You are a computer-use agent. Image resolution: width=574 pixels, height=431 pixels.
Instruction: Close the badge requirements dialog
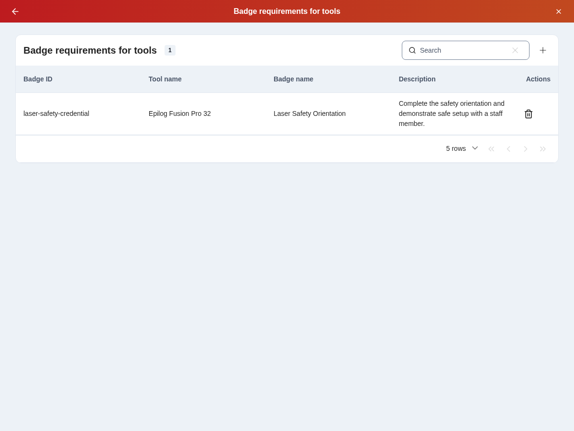(559, 11)
